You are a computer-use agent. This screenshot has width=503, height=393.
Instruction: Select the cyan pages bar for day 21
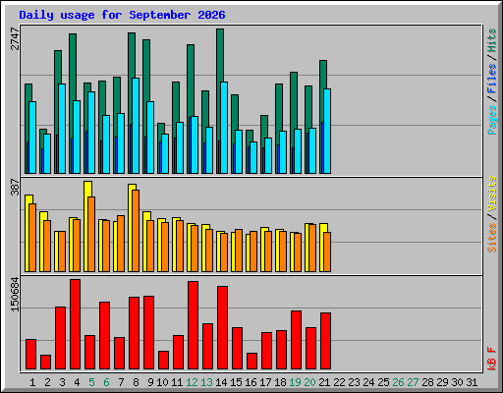[x=327, y=131]
